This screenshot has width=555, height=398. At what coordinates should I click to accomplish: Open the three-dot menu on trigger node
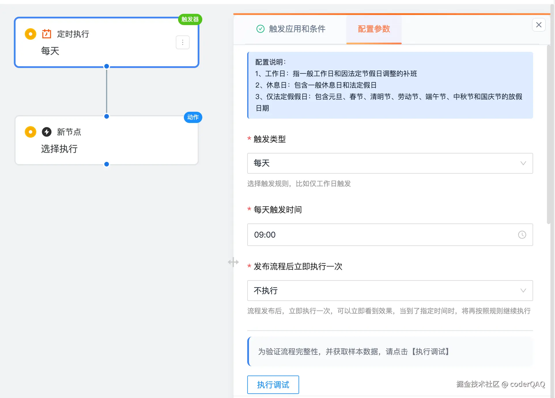[182, 43]
